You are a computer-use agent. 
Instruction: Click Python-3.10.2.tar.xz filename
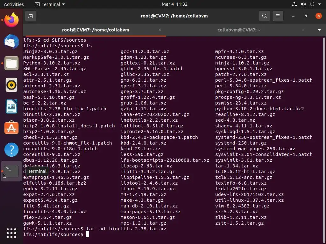(x=52, y=63)
